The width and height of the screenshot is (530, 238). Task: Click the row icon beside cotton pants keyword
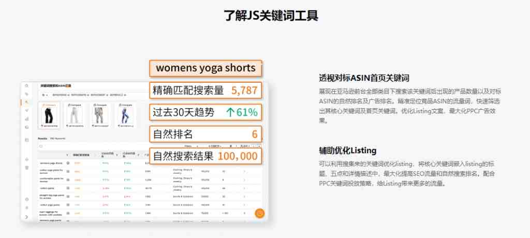68,188
